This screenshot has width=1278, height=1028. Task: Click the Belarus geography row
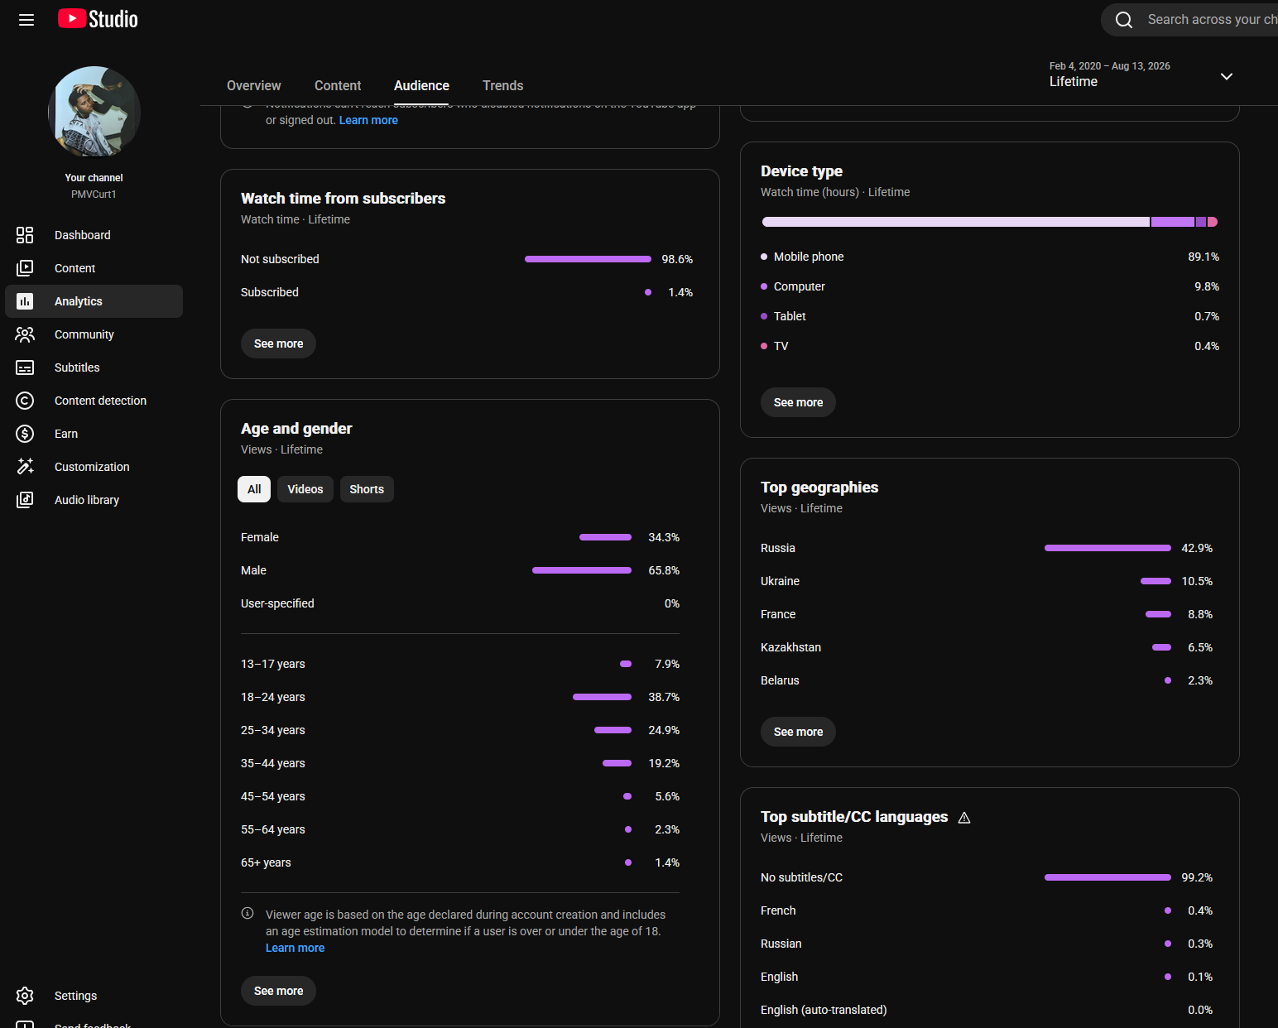(987, 680)
